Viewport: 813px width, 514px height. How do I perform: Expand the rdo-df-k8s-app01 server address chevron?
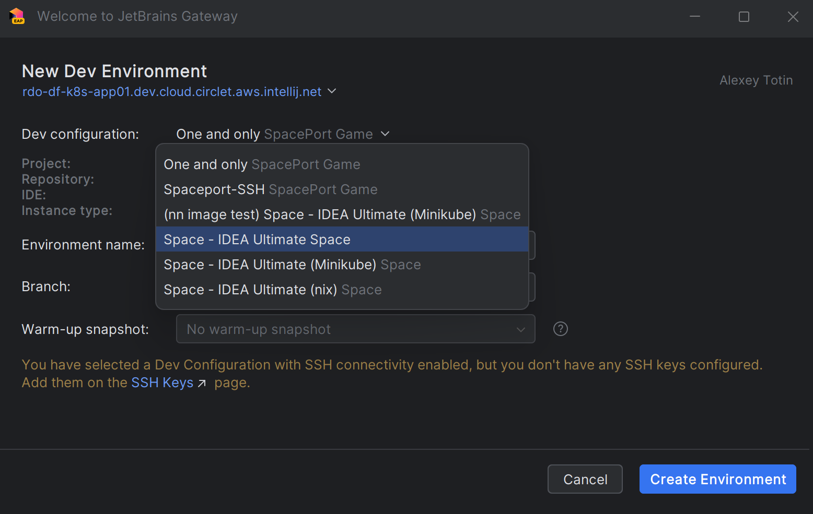pos(332,91)
